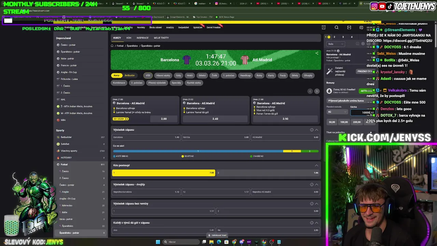Switch to the H2H tab

pos(129,38)
